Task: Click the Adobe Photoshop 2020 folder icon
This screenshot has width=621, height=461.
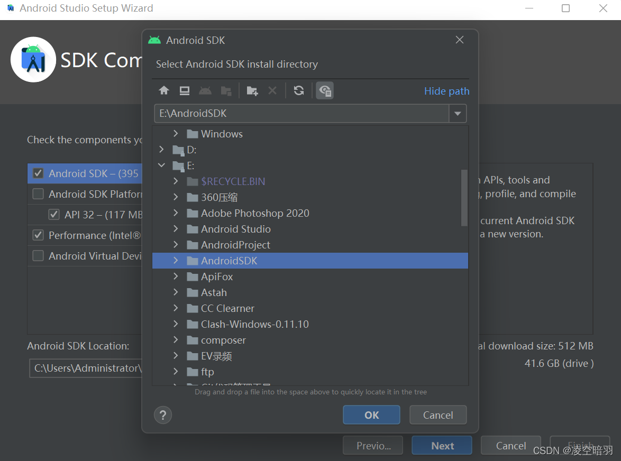Action: (193, 213)
